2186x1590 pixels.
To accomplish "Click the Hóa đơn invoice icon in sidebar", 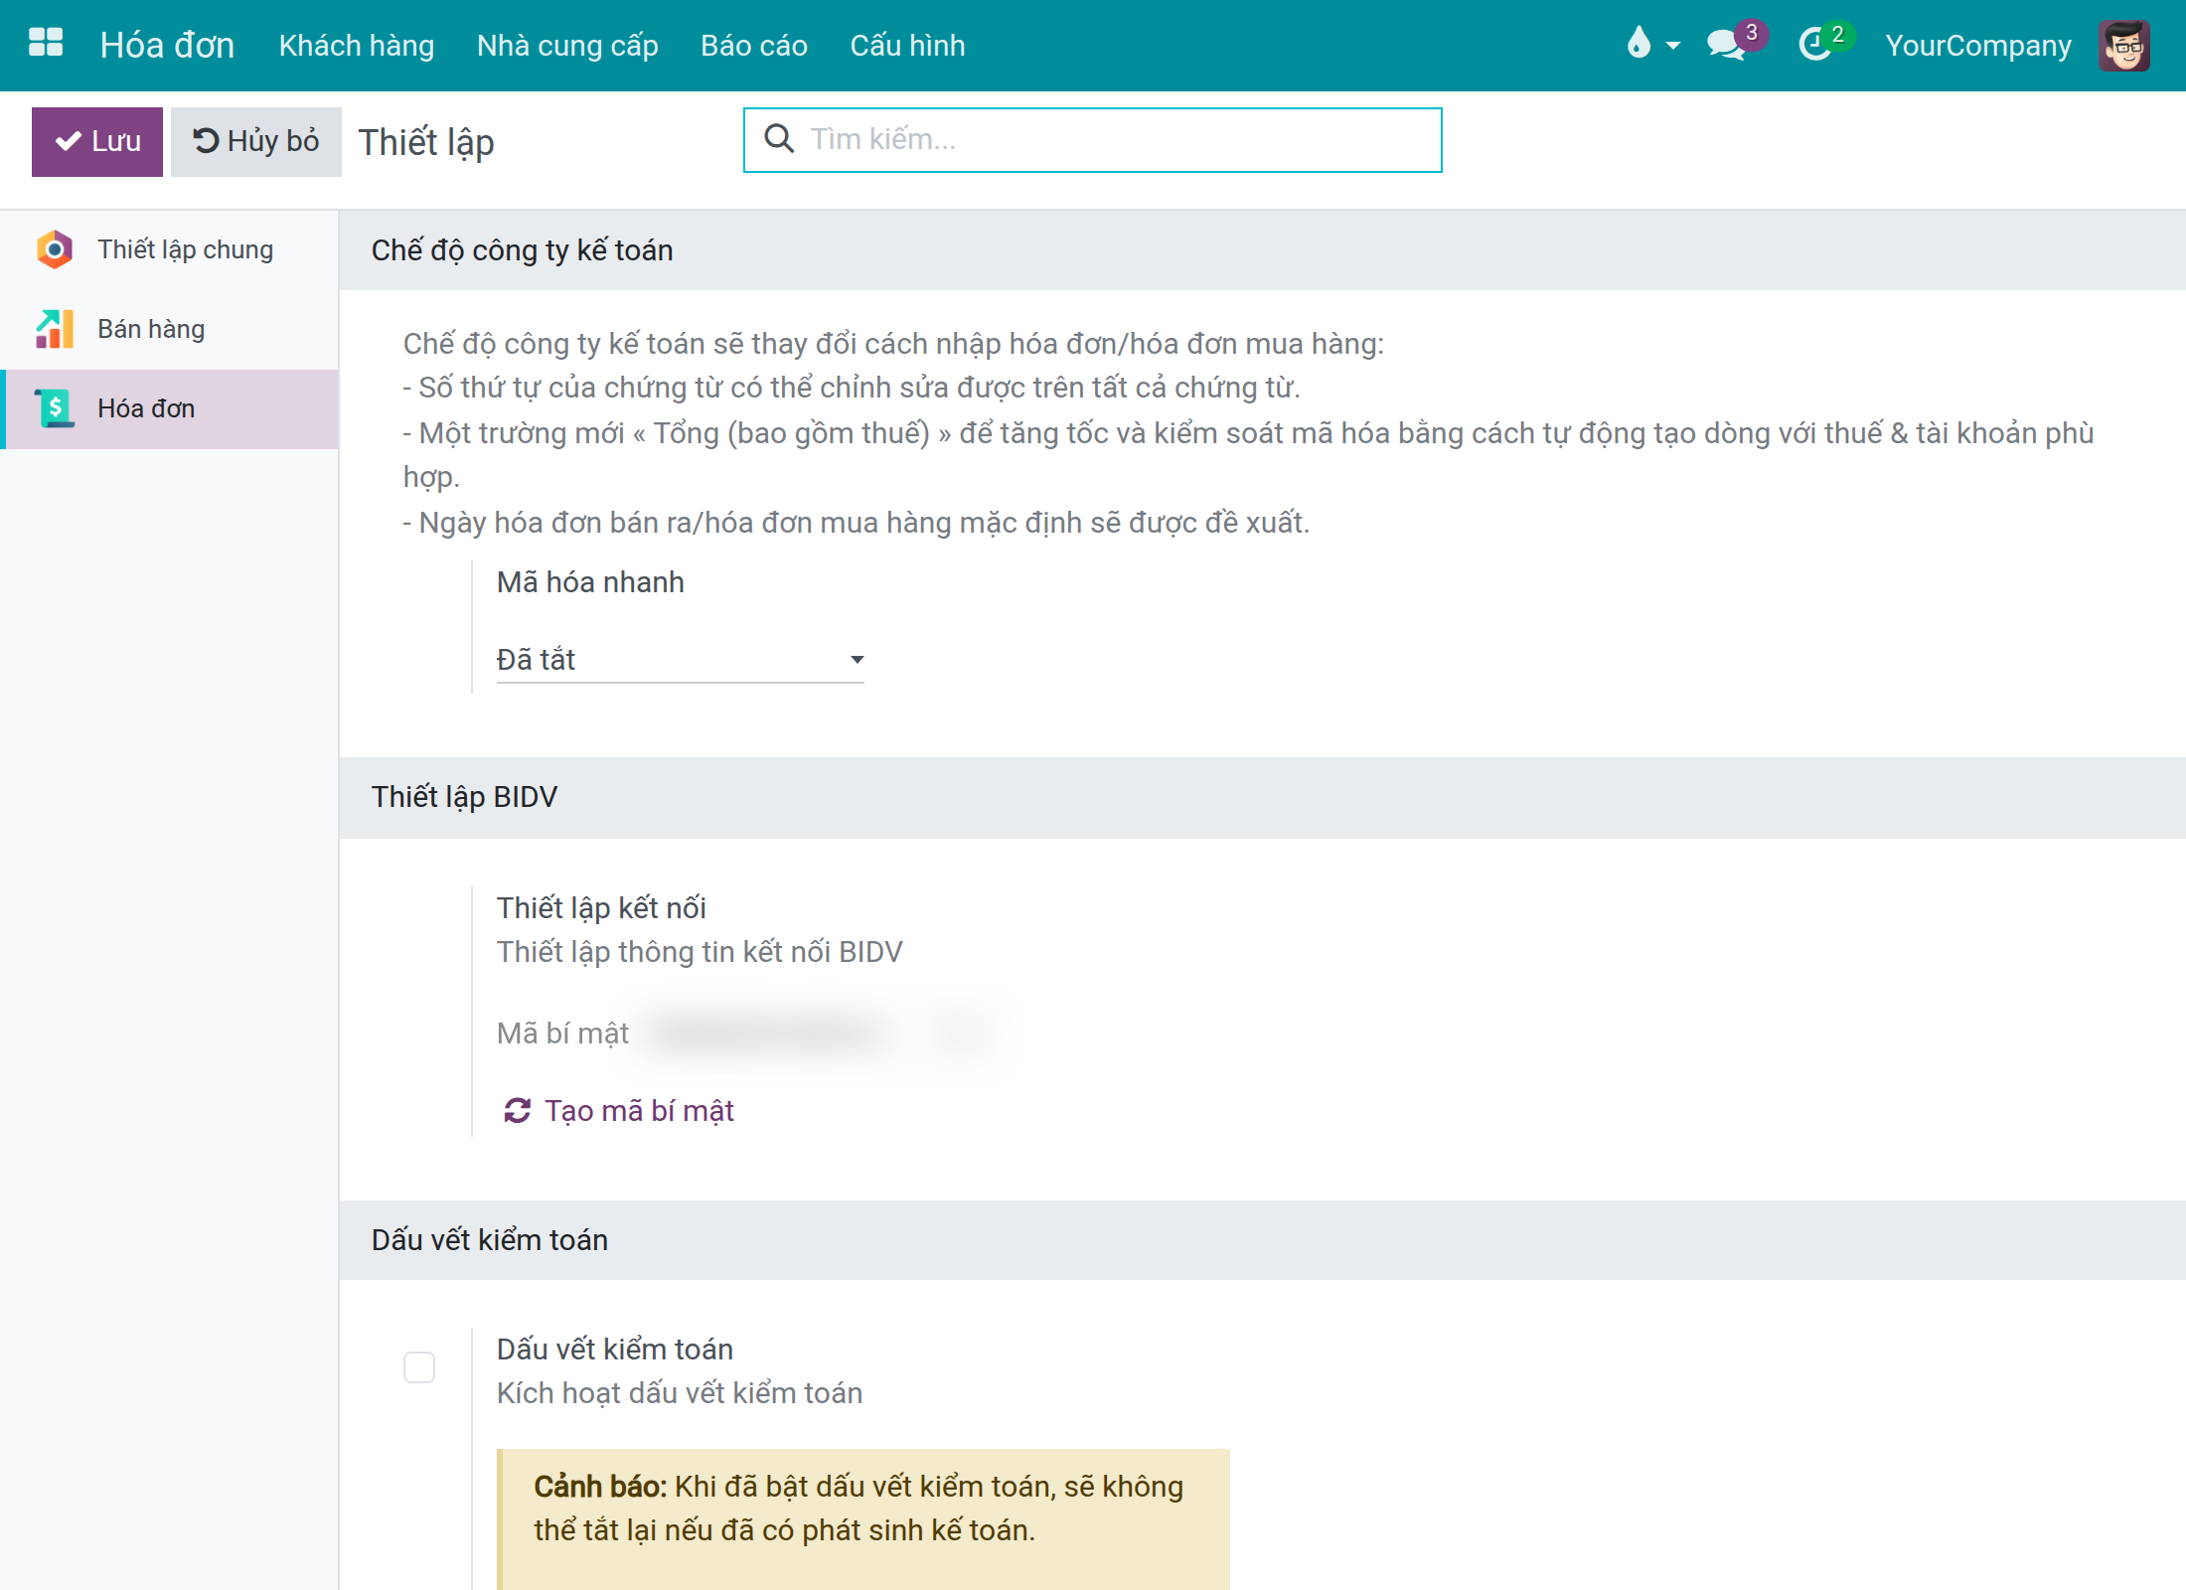I will pos(55,408).
